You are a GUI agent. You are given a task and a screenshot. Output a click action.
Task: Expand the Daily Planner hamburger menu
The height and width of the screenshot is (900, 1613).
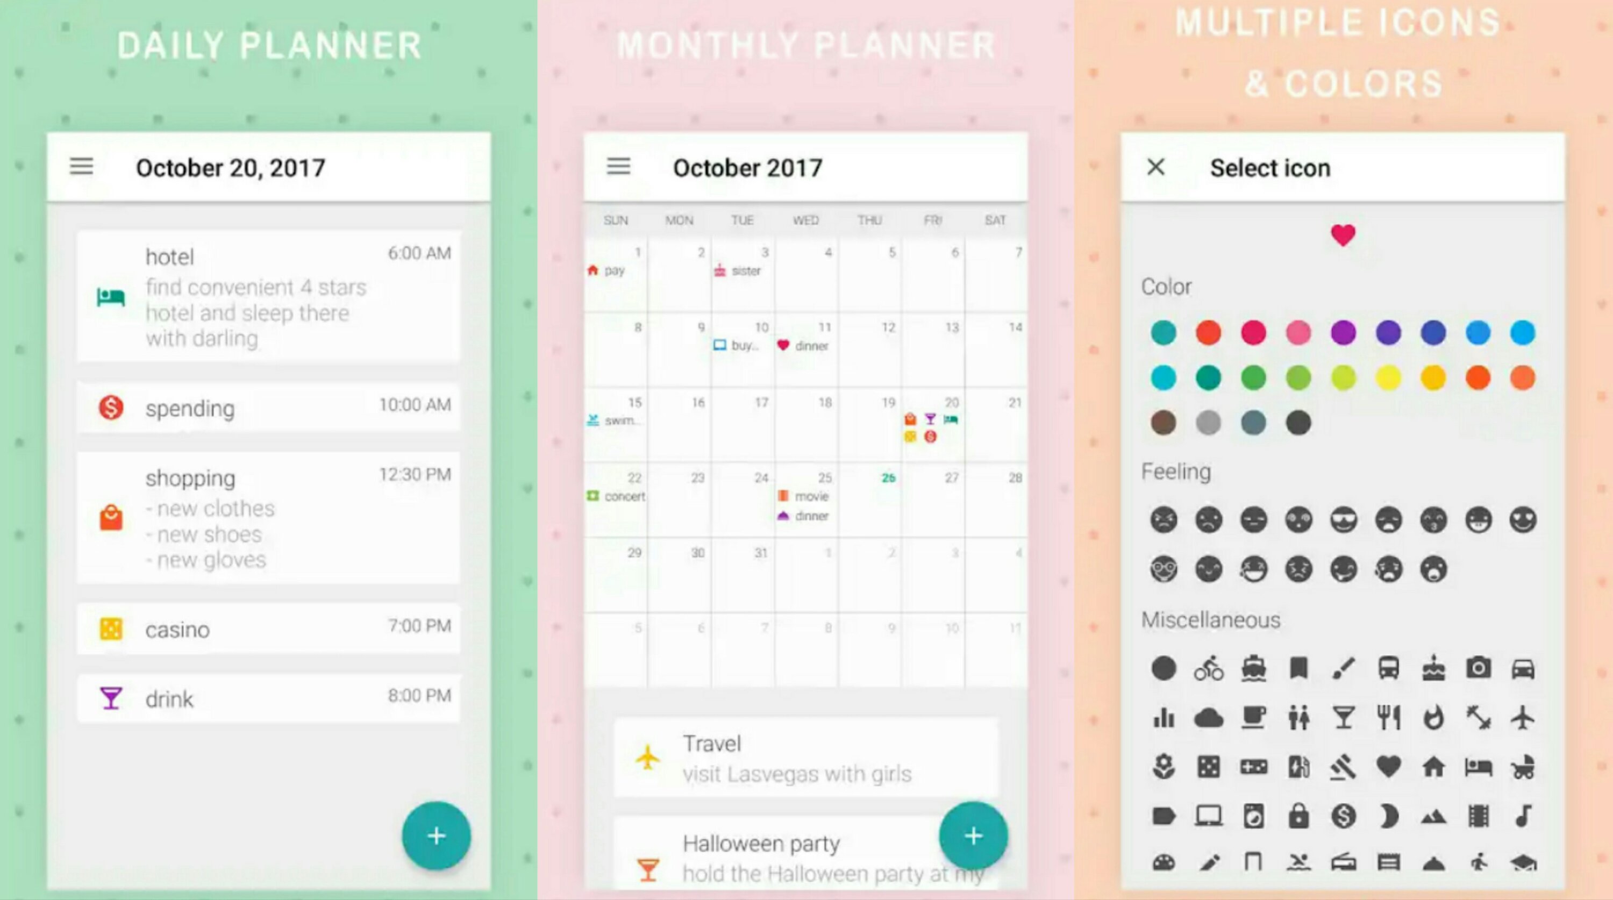coord(81,168)
